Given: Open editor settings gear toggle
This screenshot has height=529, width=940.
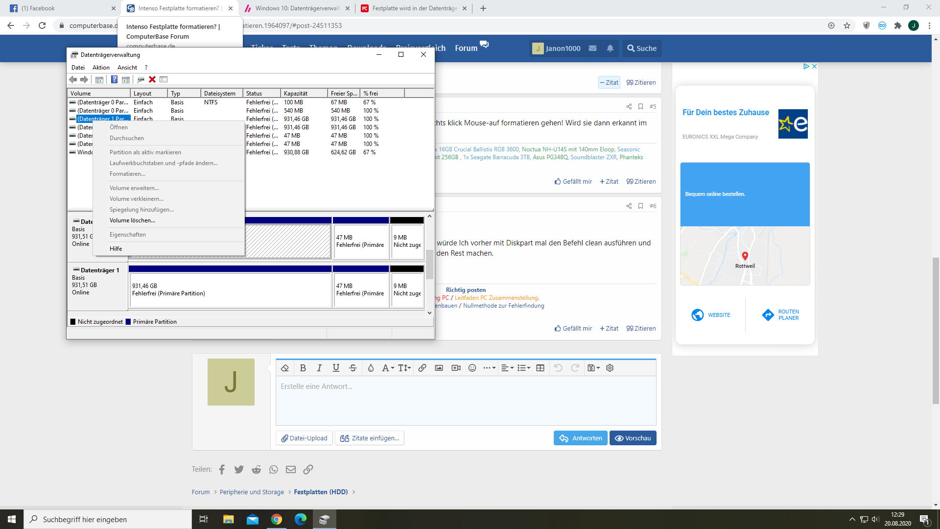Looking at the screenshot, I should click(x=610, y=368).
